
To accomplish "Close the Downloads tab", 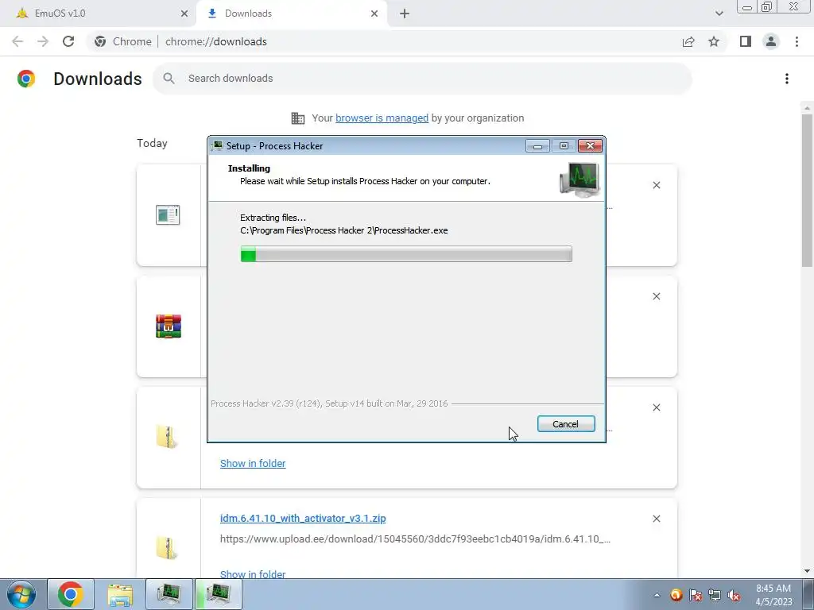I will [x=374, y=14].
